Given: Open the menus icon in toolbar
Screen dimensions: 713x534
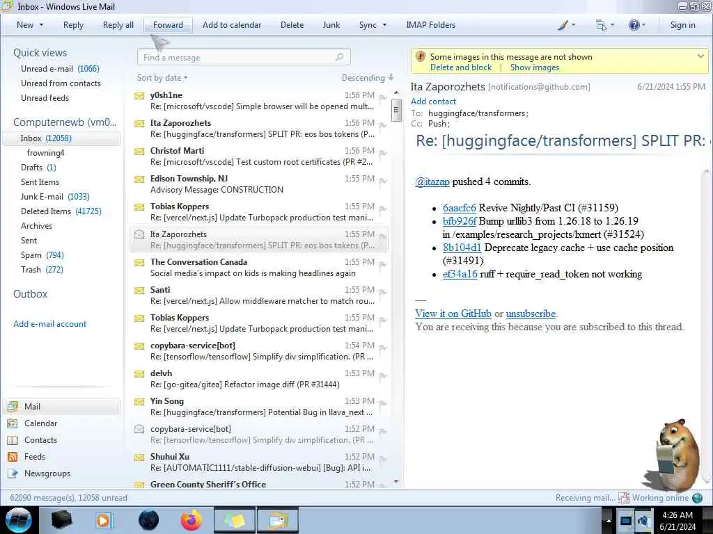Looking at the screenshot, I should [x=601, y=25].
